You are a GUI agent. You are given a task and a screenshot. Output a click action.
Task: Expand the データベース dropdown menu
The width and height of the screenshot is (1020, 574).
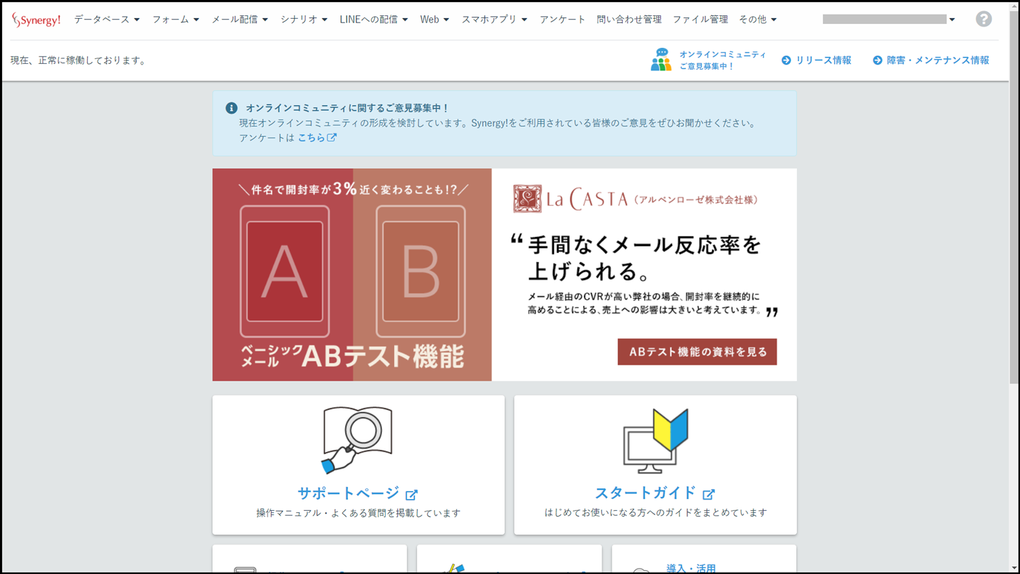point(107,19)
